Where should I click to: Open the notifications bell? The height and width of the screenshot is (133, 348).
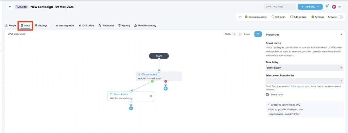point(327,7)
